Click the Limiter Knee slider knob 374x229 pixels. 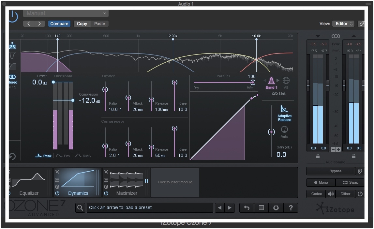tap(174, 83)
